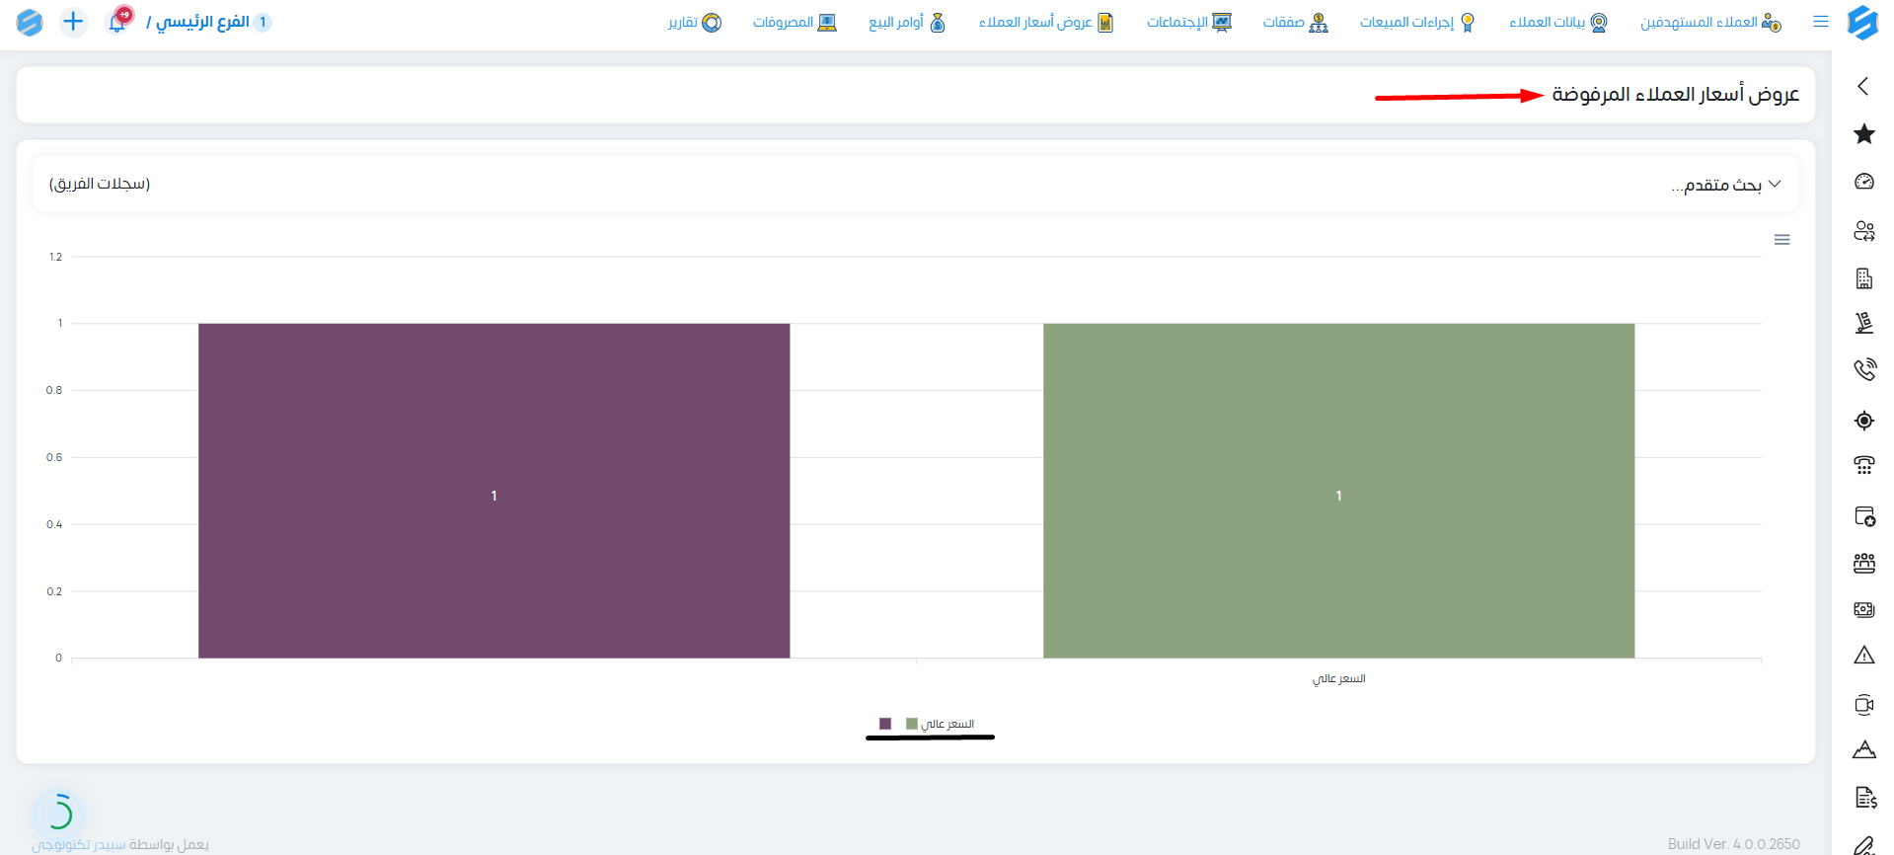Click the favorites star sidebar icon

[1863, 133]
